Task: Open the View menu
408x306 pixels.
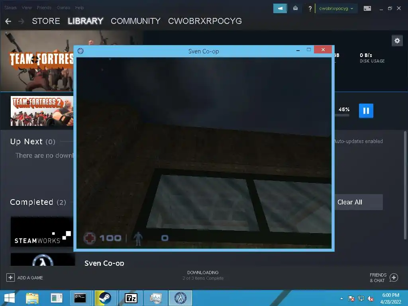Action: coord(27,8)
